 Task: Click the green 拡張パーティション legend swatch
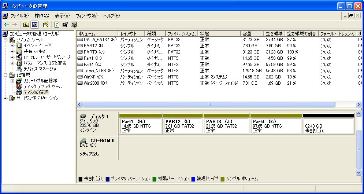[x=155, y=179]
